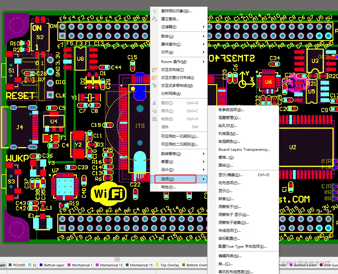Open 洞察板子透镜(O)... entry

(x=243, y=223)
